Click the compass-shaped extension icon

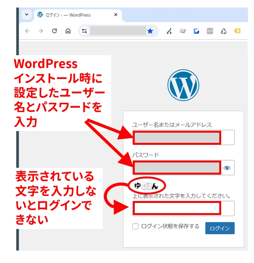click(169, 31)
